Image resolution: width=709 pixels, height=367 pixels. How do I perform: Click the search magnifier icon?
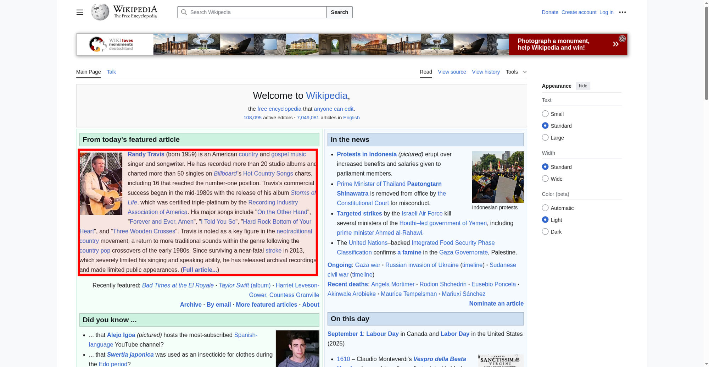click(x=184, y=12)
